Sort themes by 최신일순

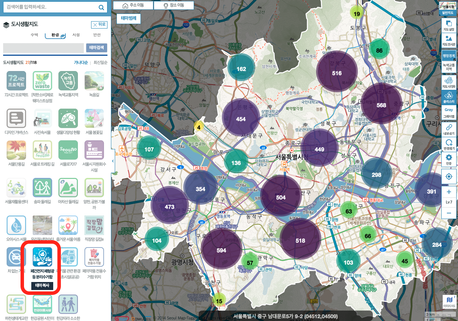click(x=101, y=63)
